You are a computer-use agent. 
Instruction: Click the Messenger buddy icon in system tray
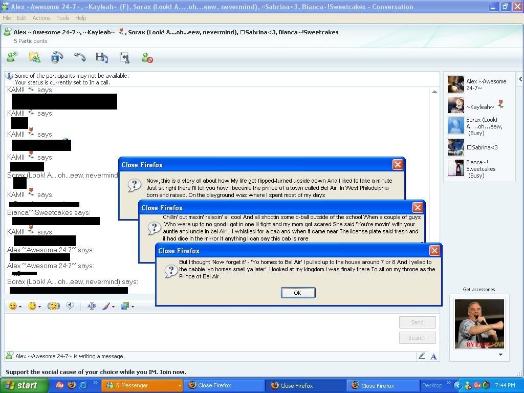(468, 385)
